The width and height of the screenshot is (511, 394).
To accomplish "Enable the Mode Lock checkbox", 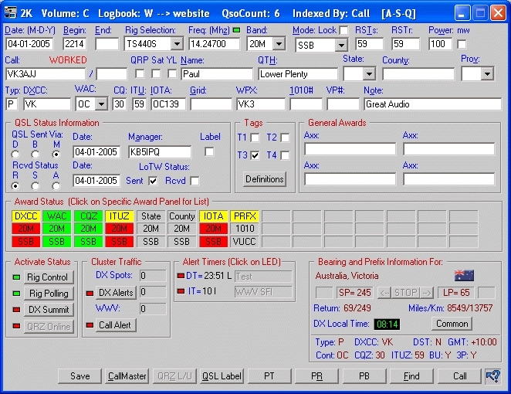I will point(343,30).
